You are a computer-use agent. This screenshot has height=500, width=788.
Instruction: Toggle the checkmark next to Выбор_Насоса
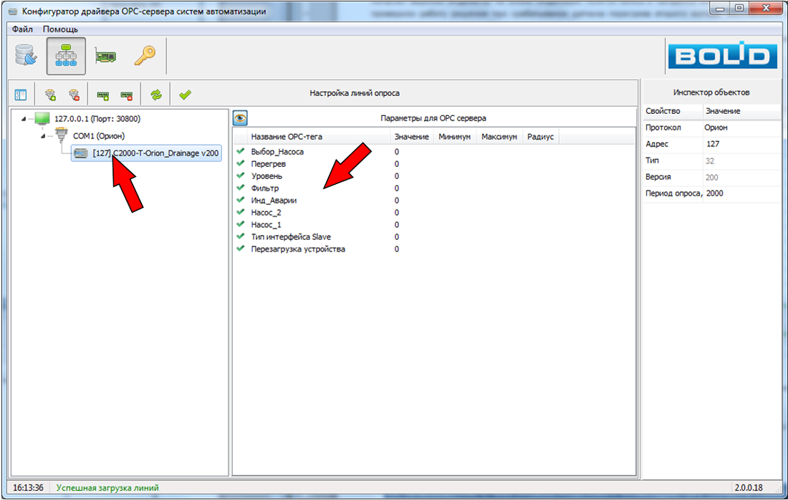click(x=241, y=152)
